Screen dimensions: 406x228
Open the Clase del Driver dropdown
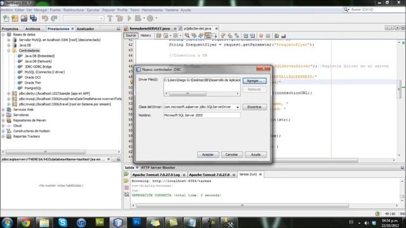(x=237, y=107)
